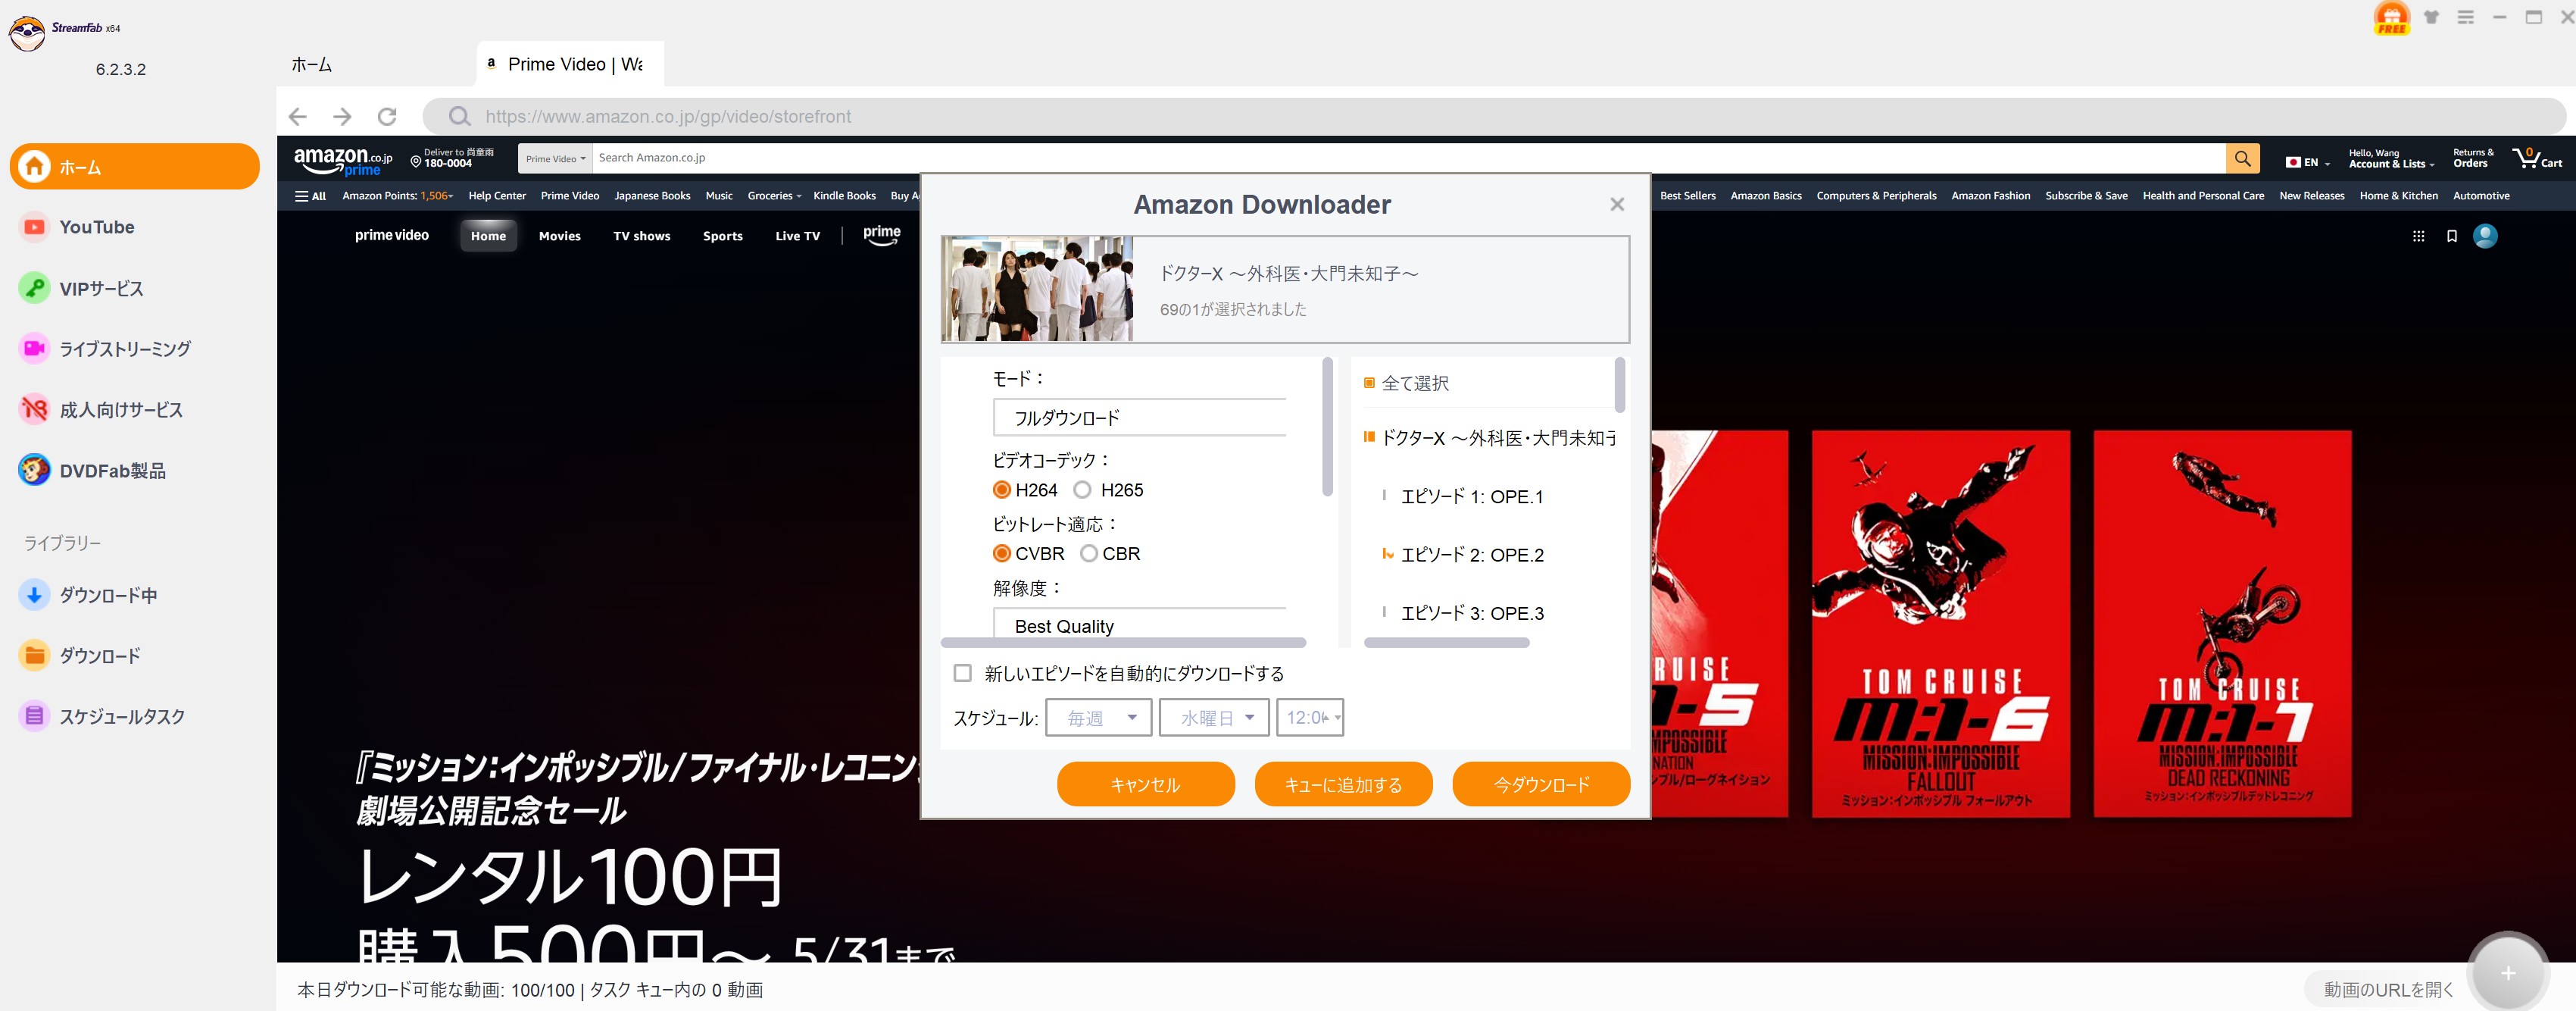The image size is (2576, 1011).
Task: Open the Best Sellers link
Action: (1687, 196)
